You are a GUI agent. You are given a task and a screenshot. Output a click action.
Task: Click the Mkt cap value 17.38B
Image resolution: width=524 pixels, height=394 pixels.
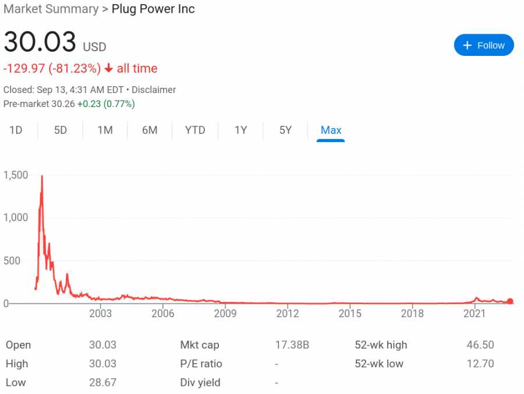pyautogui.click(x=292, y=345)
